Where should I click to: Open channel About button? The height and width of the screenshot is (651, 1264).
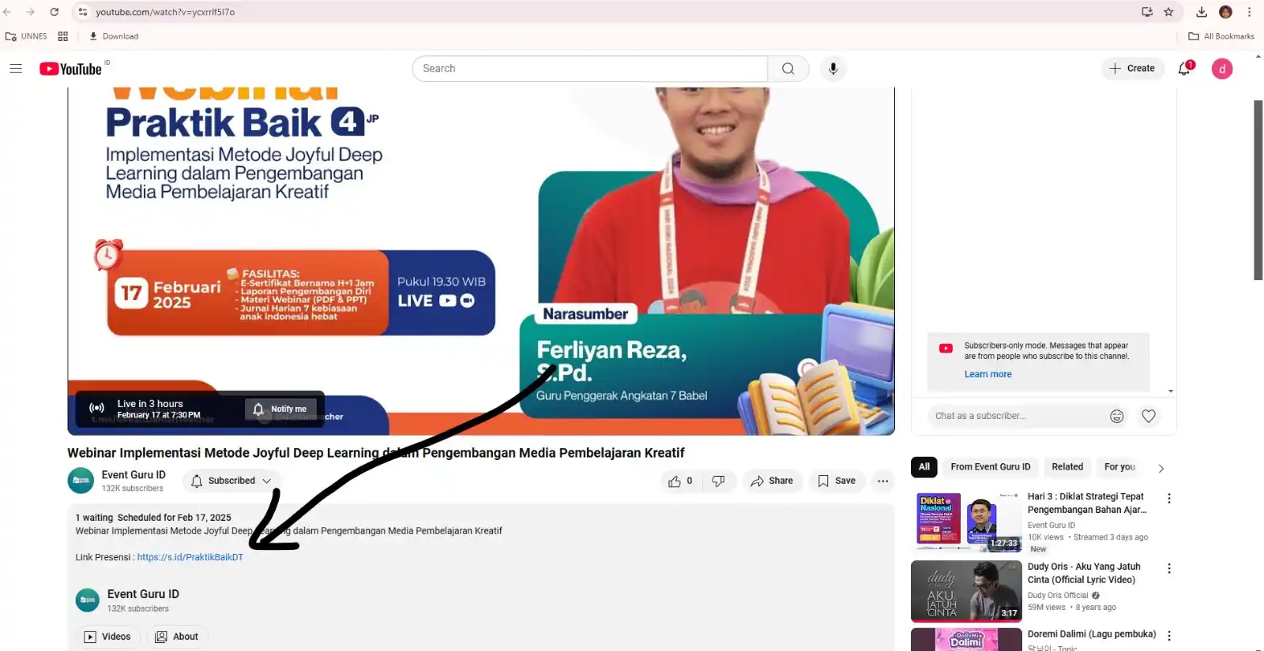tap(177, 637)
